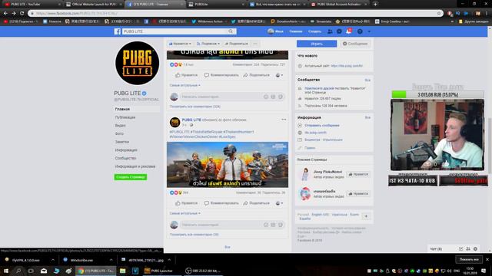Viewport: 492px width, 276px height.
Task: Click 'Все' link in the Информация panel
Action: click(367, 117)
